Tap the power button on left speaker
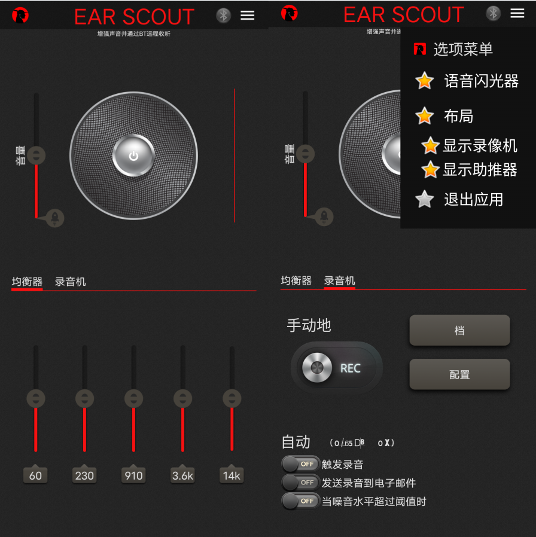This screenshot has height=537, width=536. [x=133, y=156]
